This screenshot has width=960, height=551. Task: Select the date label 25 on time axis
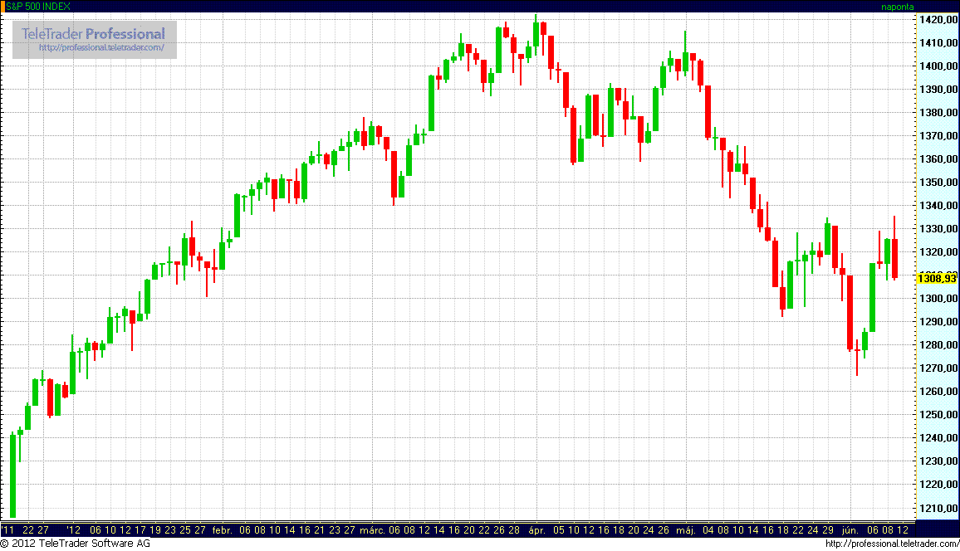tap(185, 530)
